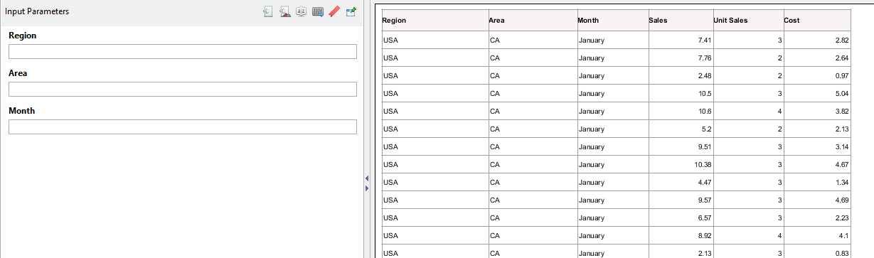The image size is (874, 258).
Task: Select the Sales value 5.2
Action: click(x=707, y=129)
